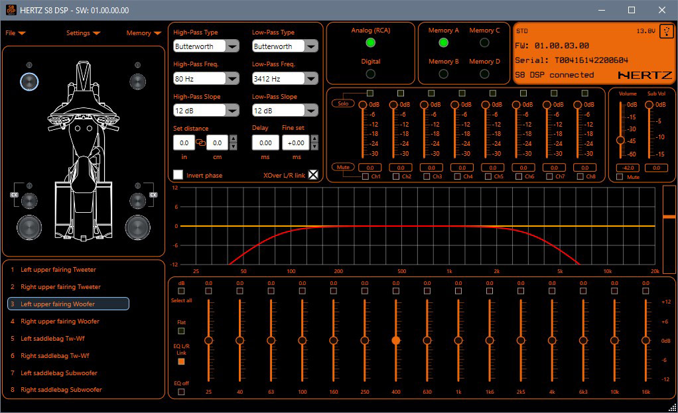This screenshot has height=413, width=678.
Task: Click the Volume value field showing -42.0
Action: pyautogui.click(x=628, y=168)
